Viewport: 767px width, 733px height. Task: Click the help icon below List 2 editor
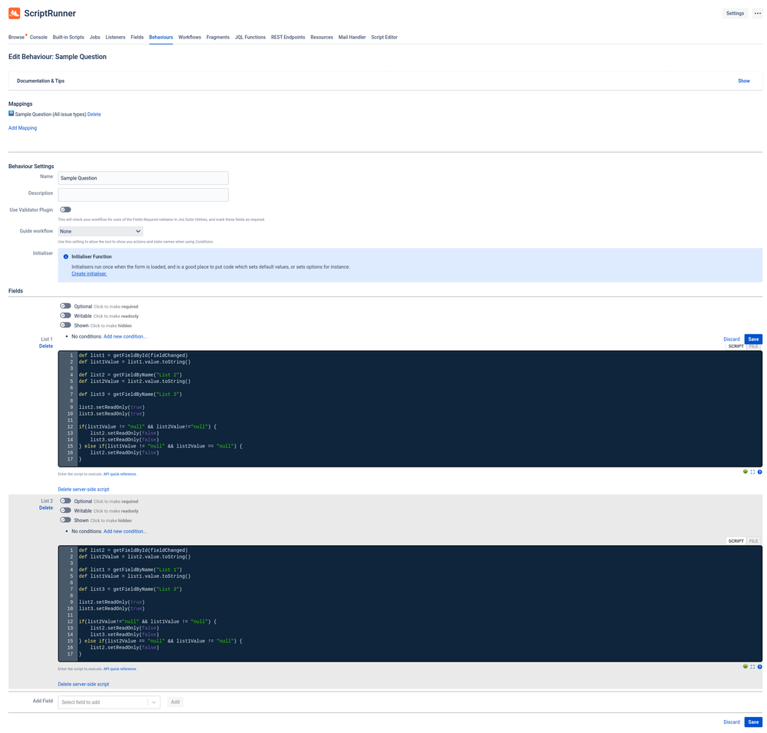click(760, 666)
